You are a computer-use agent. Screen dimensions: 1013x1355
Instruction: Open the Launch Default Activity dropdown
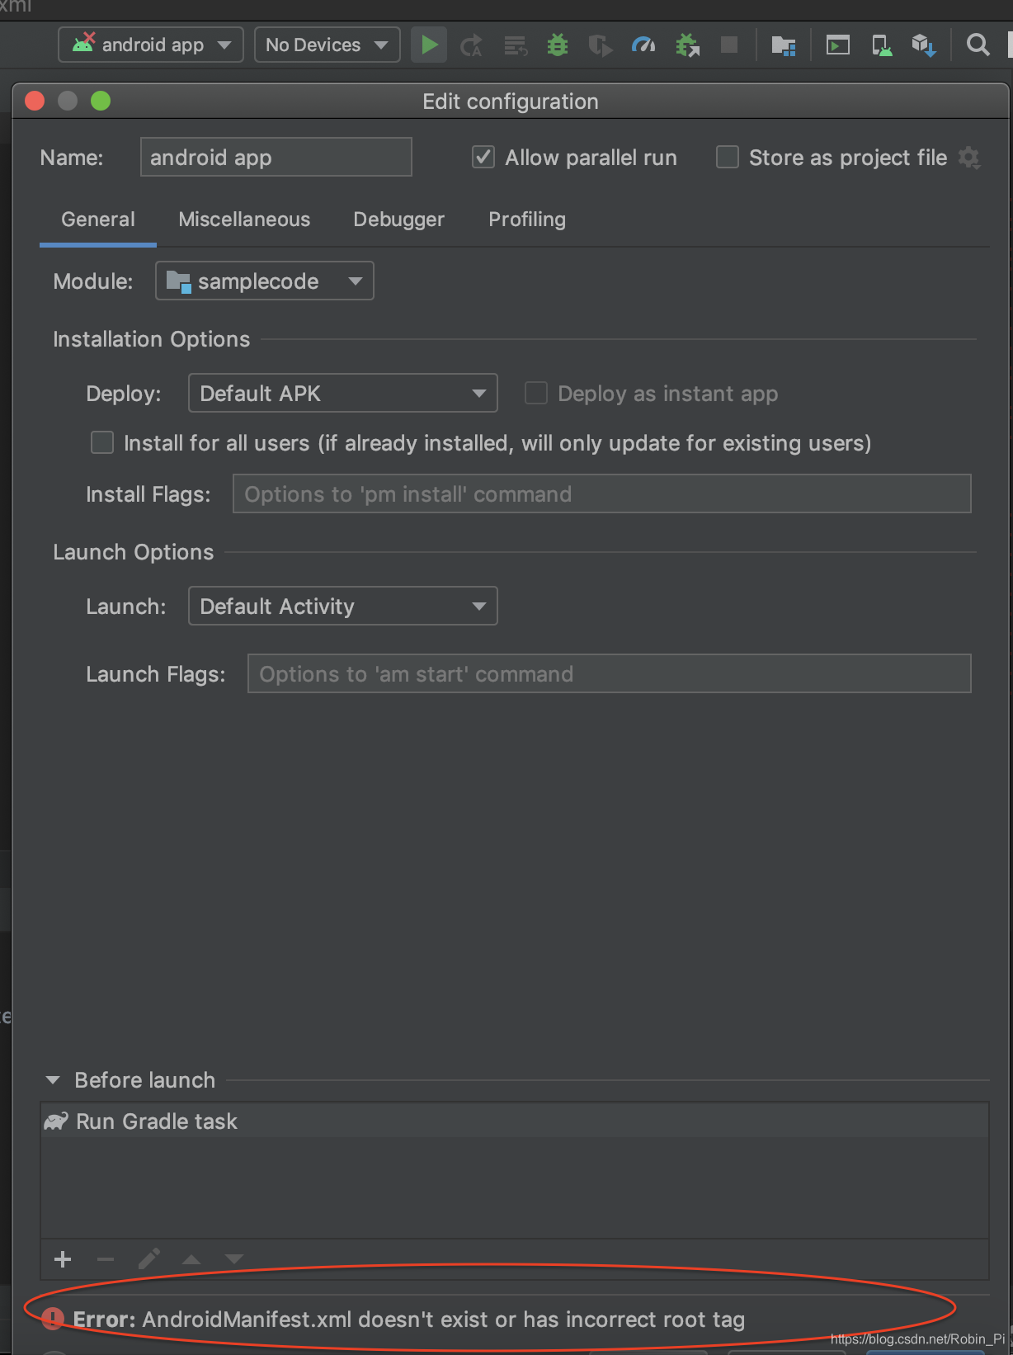(x=343, y=606)
